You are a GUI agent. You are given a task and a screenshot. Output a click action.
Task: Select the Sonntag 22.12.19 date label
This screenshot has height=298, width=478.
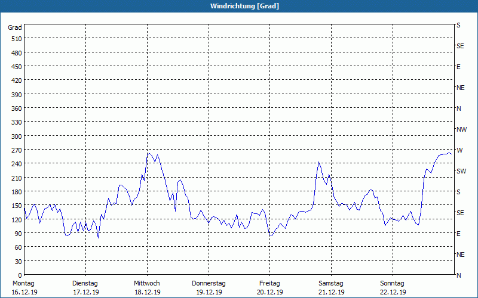(393, 288)
